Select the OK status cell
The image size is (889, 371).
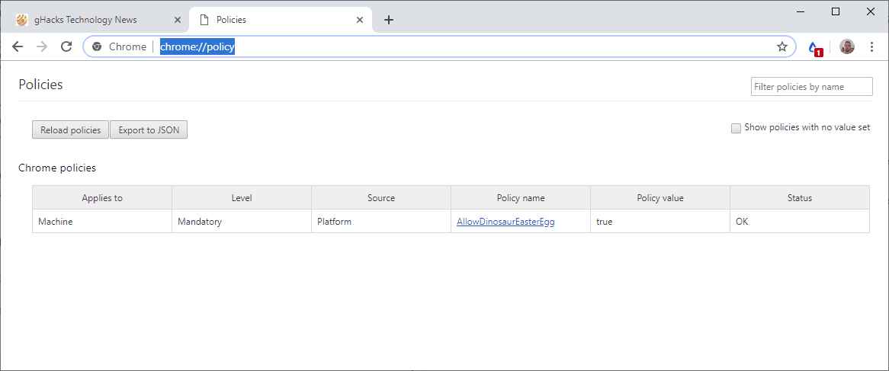tap(800, 222)
